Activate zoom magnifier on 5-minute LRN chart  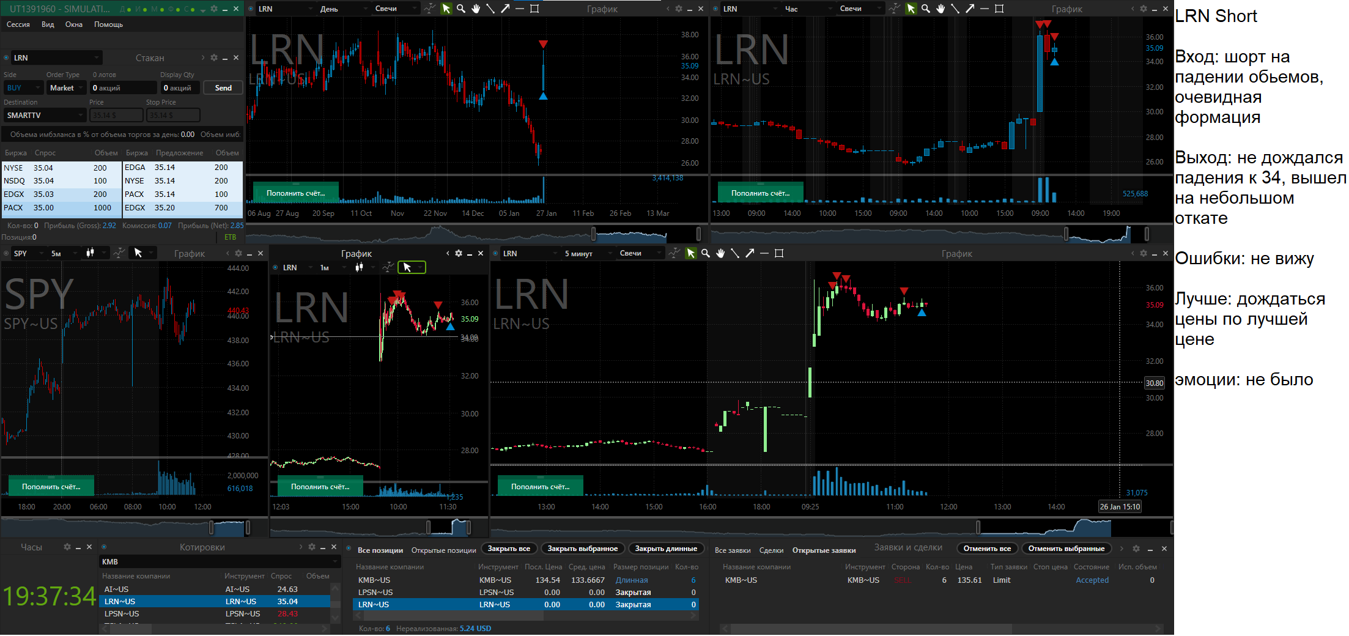706,253
